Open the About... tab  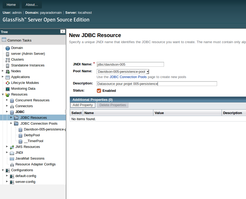32,5
